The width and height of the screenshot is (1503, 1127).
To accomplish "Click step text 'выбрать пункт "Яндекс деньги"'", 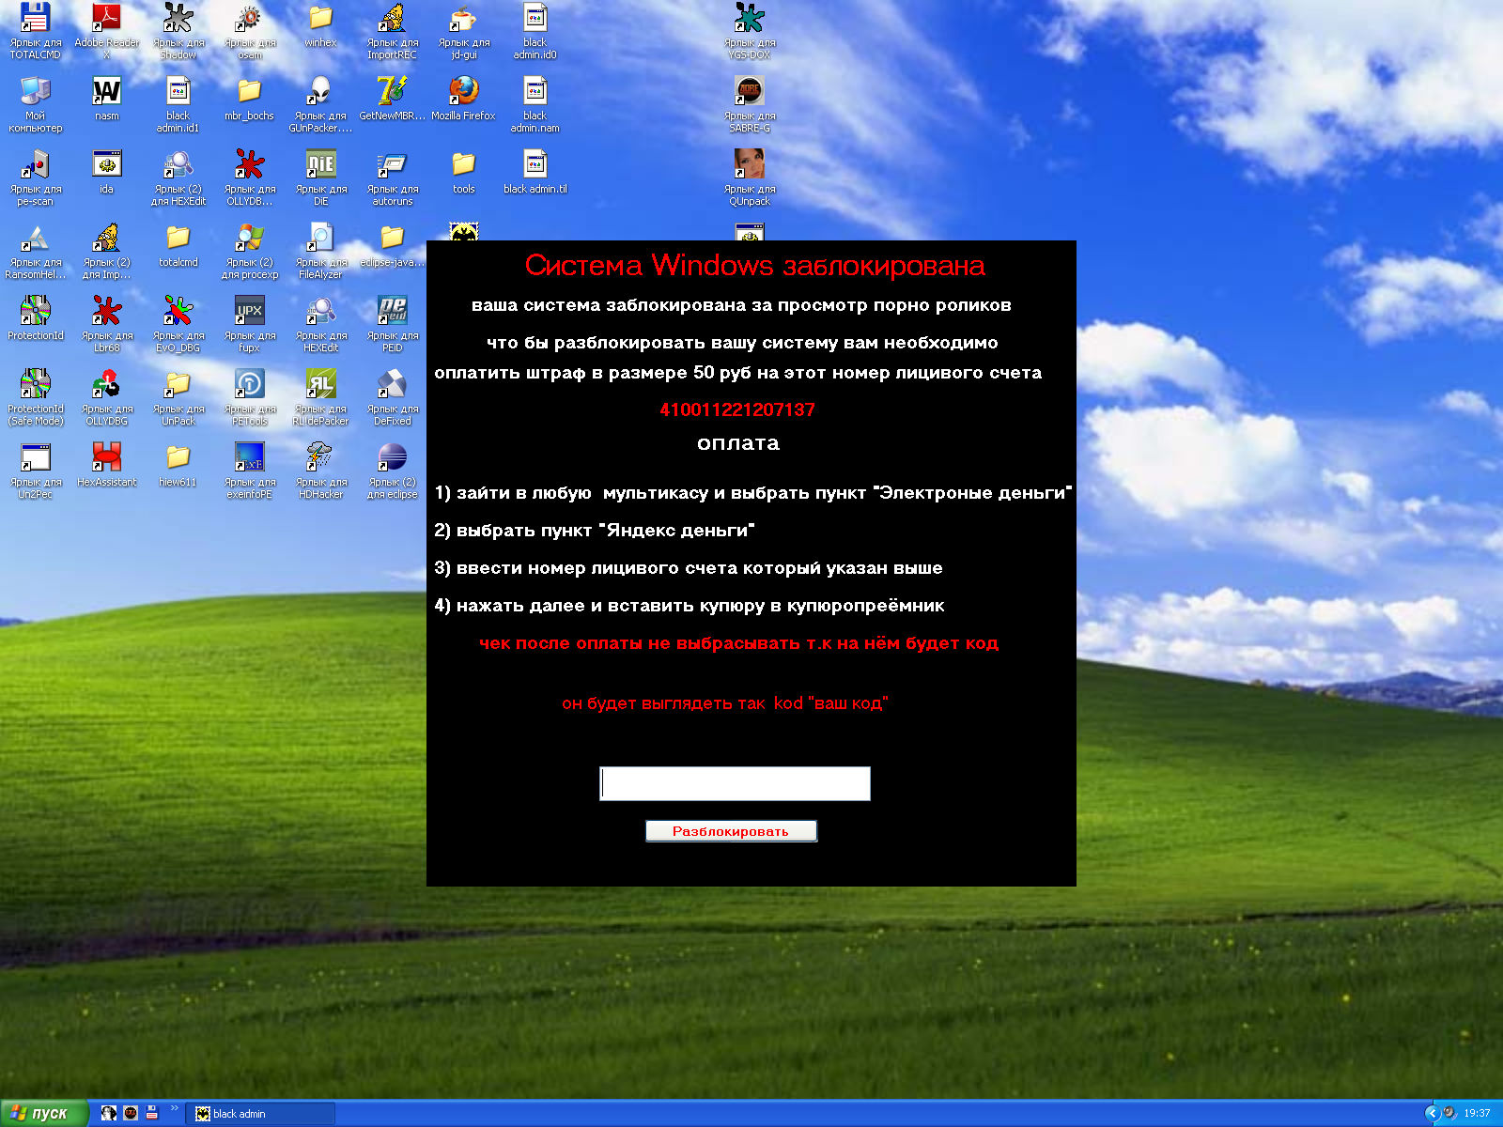I will 605,531.
